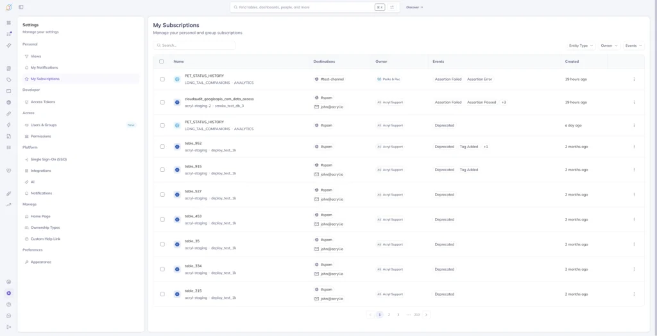The width and height of the screenshot is (657, 336).
Task: Go to page 2 in pagination
Action: point(389,315)
